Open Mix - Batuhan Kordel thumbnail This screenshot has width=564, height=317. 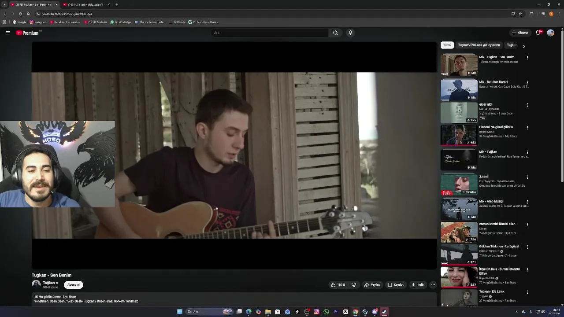(x=459, y=90)
